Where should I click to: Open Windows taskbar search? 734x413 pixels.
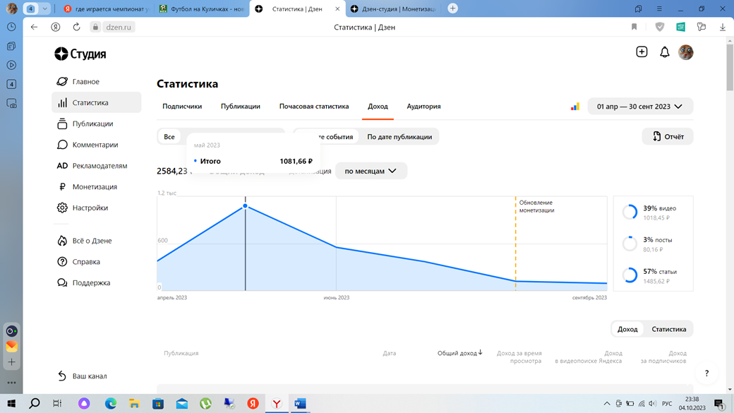pyautogui.click(x=34, y=404)
